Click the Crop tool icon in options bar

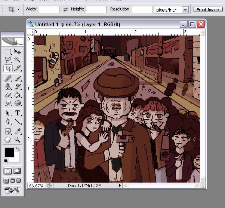[11, 9]
